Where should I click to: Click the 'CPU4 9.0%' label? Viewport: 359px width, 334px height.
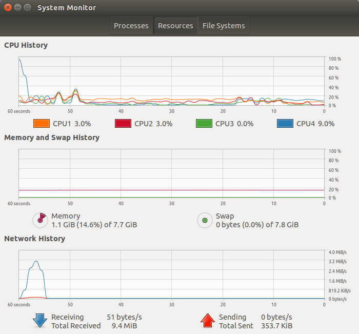[315, 124]
